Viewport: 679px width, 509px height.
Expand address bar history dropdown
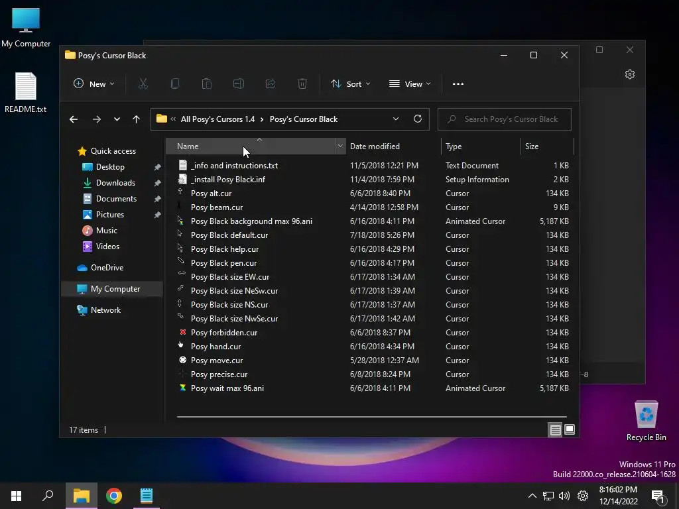click(396, 119)
